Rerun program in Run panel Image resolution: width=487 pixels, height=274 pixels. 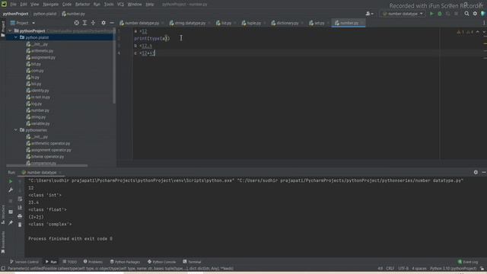click(11, 181)
